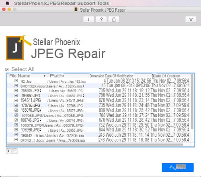This screenshot has width=201, height=177.
Task: Select the 194511.JPG file name
Action: coord(31,100)
